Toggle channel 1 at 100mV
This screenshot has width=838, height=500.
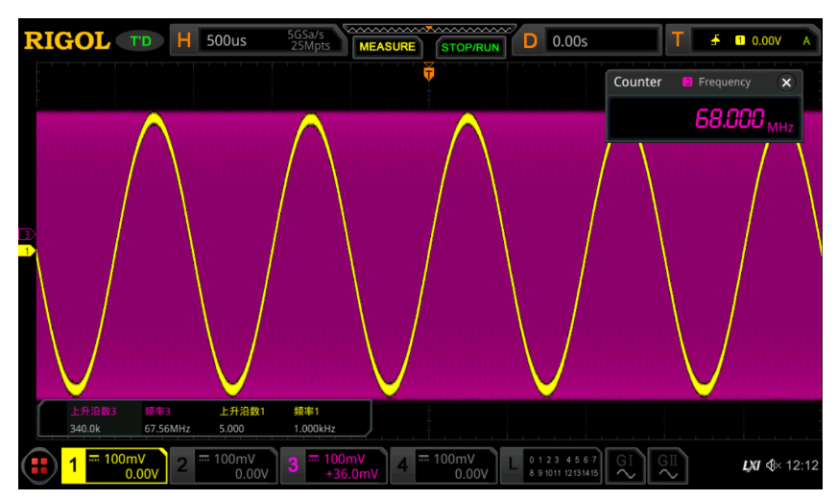pos(114,465)
